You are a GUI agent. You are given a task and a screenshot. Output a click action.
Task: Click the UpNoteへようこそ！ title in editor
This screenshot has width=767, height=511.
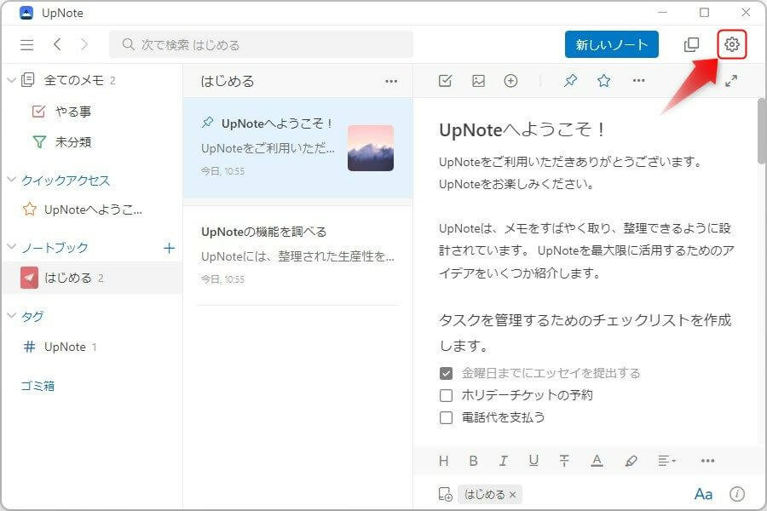pos(522,129)
